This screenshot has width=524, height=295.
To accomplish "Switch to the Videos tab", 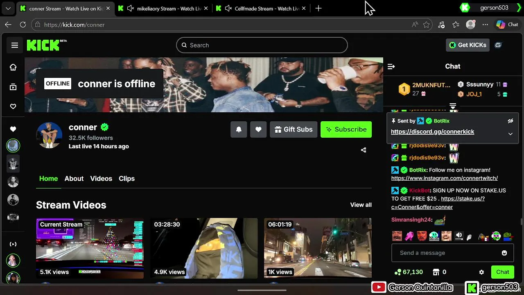I will click(101, 179).
